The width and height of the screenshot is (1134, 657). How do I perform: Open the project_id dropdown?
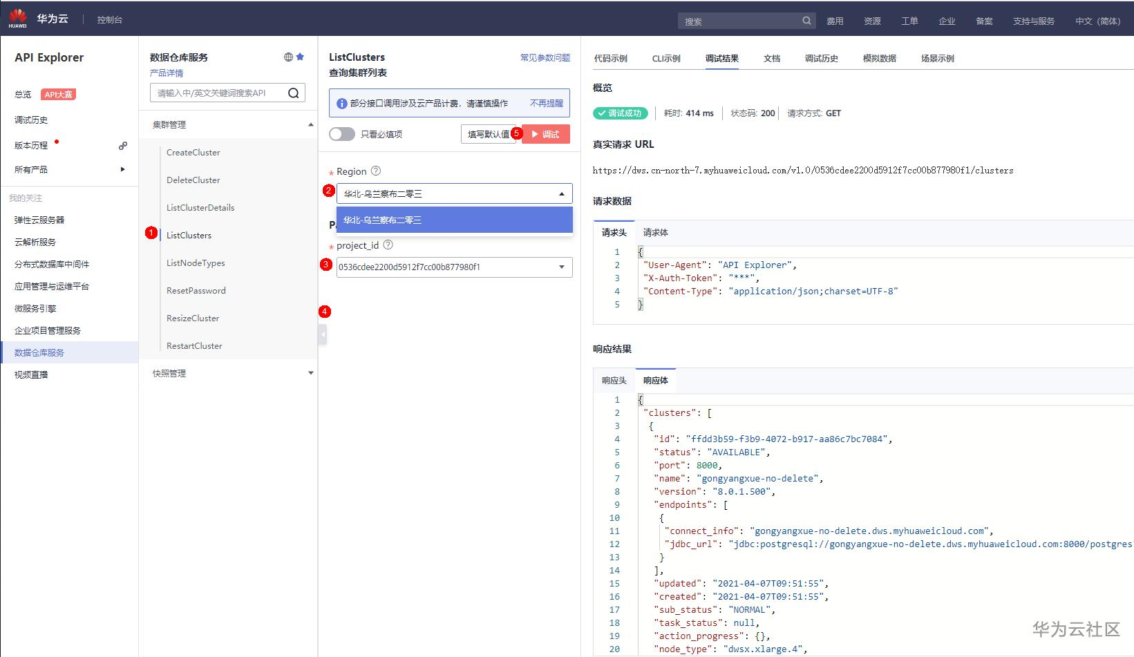(x=455, y=267)
